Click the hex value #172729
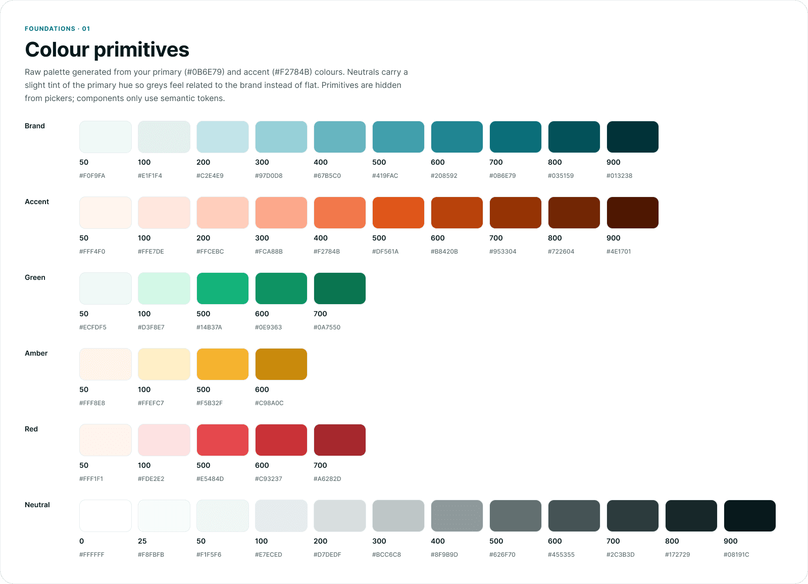 point(678,555)
